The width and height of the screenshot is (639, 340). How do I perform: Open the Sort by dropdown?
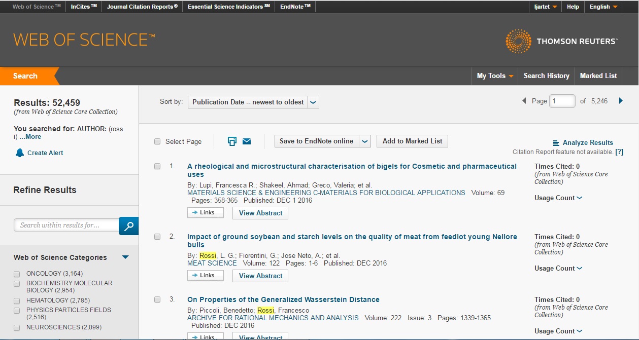253,102
